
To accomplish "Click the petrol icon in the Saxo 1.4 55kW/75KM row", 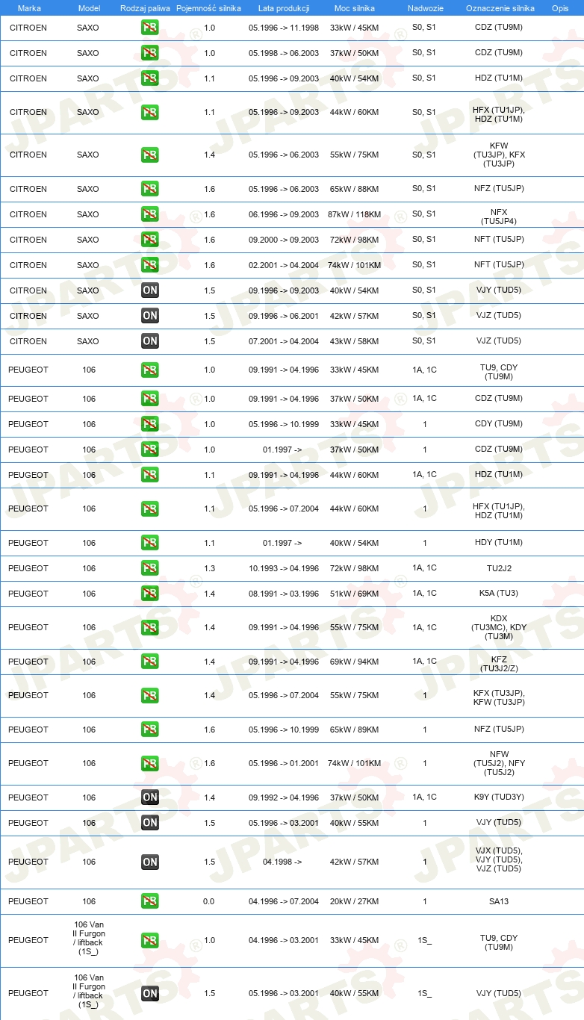I will click(x=149, y=155).
